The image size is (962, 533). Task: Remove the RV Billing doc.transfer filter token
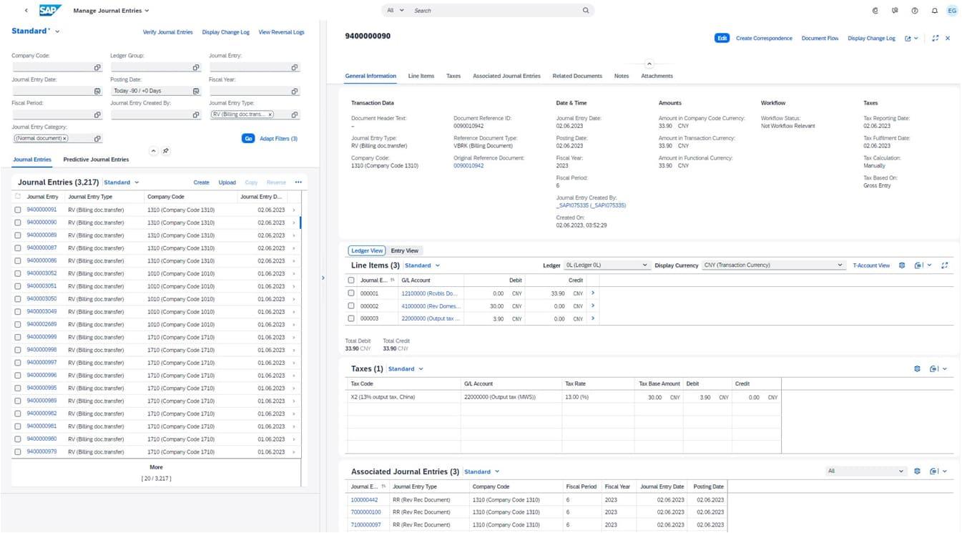tap(270, 114)
